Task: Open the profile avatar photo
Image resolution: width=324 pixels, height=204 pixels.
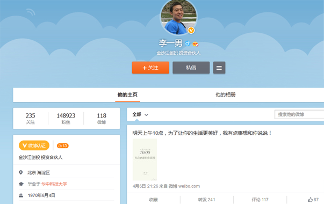Action: pos(178,17)
